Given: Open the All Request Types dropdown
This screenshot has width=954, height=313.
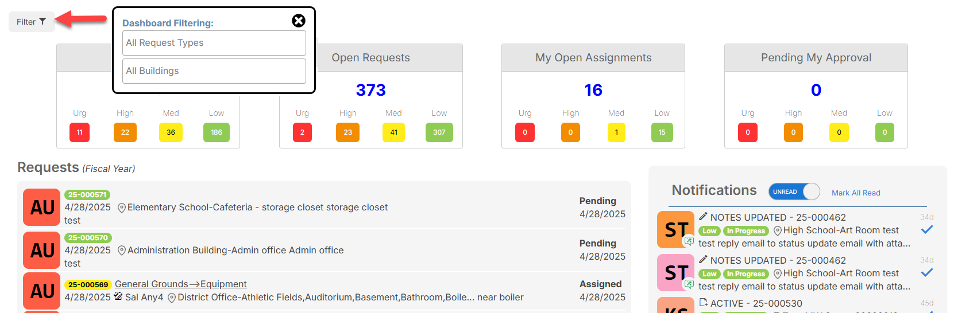Looking at the screenshot, I should (214, 43).
